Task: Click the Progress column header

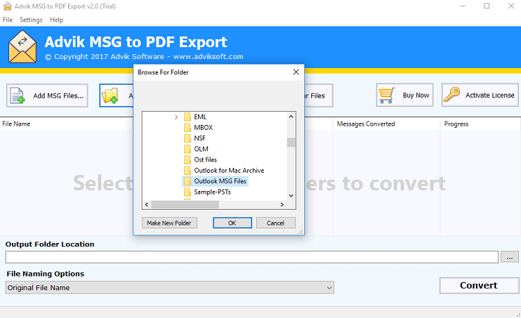Action: (456, 124)
